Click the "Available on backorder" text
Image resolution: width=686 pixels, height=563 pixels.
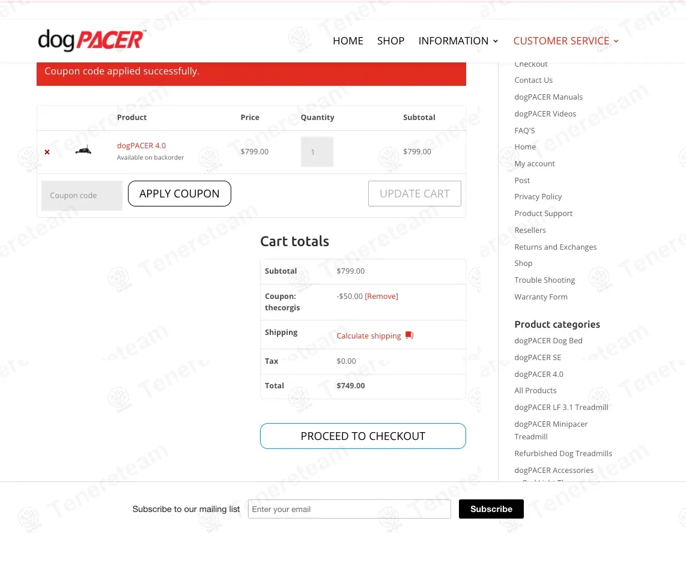point(150,157)
